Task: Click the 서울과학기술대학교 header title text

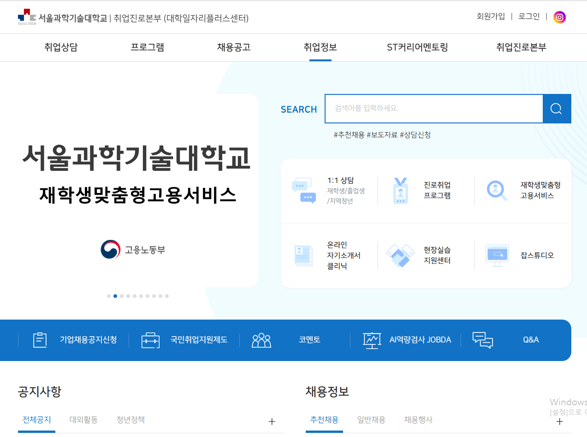Action: coord(73,18)
